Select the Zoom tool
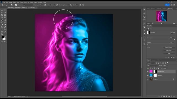This screenshot has width=177, height=99. (2, 34)
